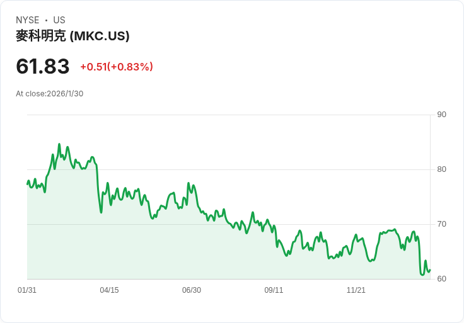Screen dimensions: 464x323
Task: Click the MKC.US stock title
Action: tap(72, 36)
